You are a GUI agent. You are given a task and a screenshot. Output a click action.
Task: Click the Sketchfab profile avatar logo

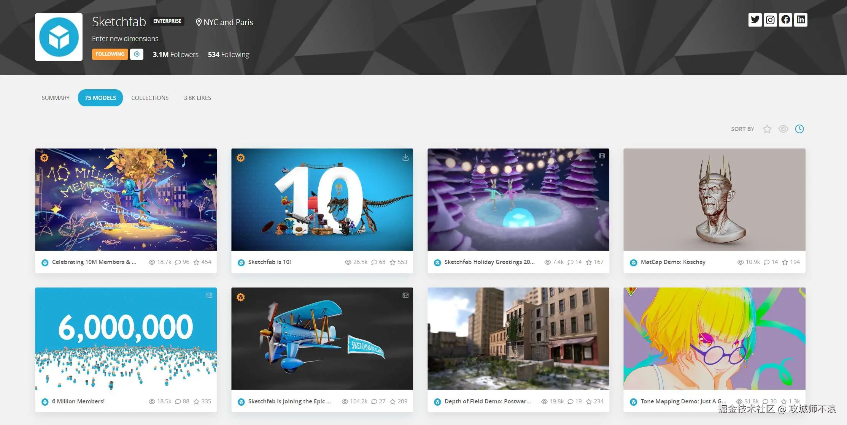(x=59, y=37)
